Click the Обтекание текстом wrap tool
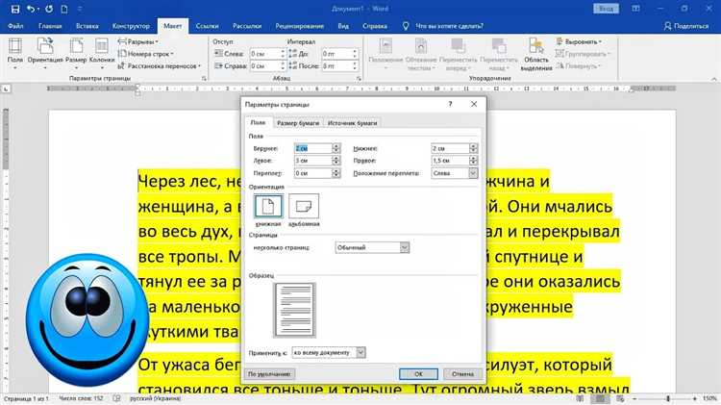Image resolution: width=721 pixels, height=405 pixels. [x=421, y=54]
